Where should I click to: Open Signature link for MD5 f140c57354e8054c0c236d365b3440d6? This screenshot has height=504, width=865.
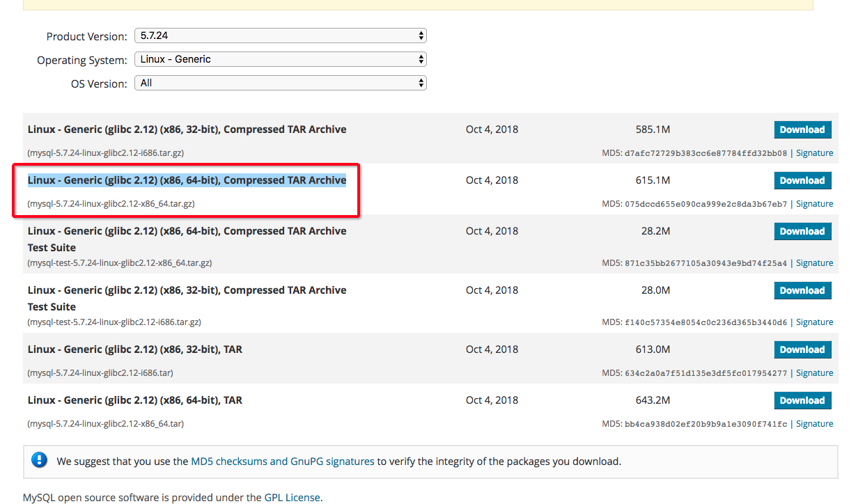(814, 322)
